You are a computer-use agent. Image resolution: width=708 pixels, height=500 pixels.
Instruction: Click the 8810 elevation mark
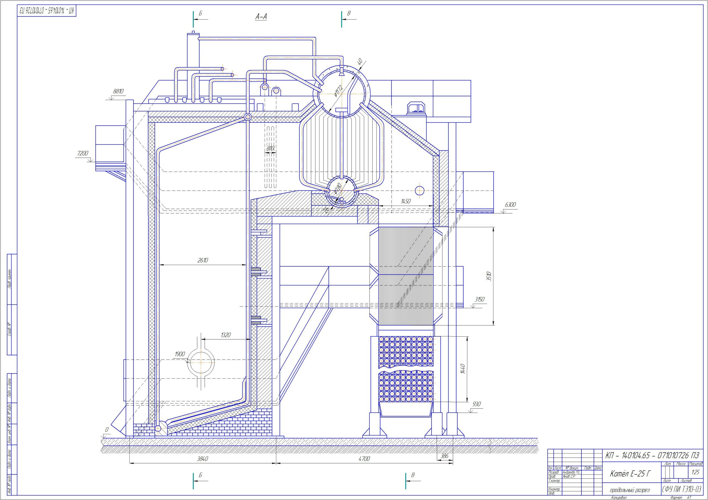tap(118, 91)
